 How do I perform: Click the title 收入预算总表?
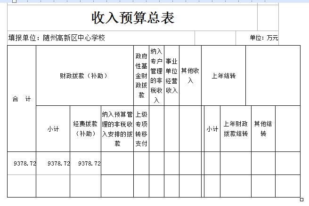pos(133,18)
